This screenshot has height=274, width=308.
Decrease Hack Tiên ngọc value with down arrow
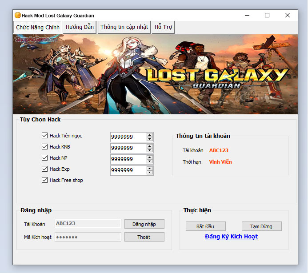point(150,139)
